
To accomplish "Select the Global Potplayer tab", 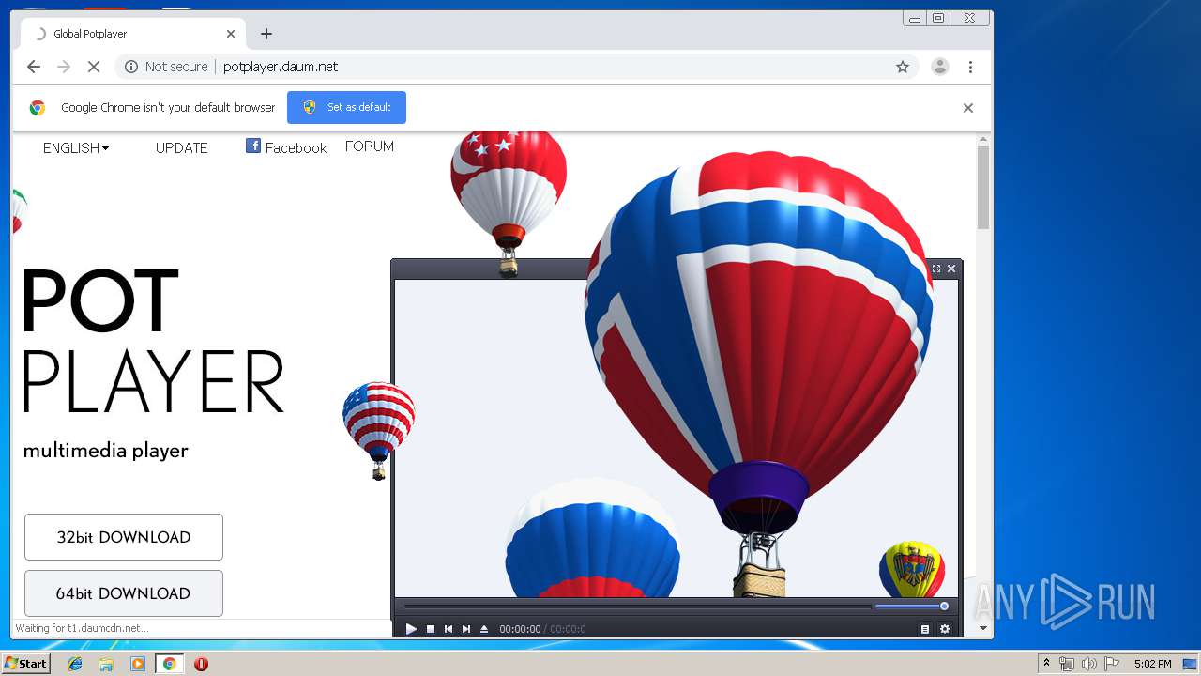I will [131, 34].
